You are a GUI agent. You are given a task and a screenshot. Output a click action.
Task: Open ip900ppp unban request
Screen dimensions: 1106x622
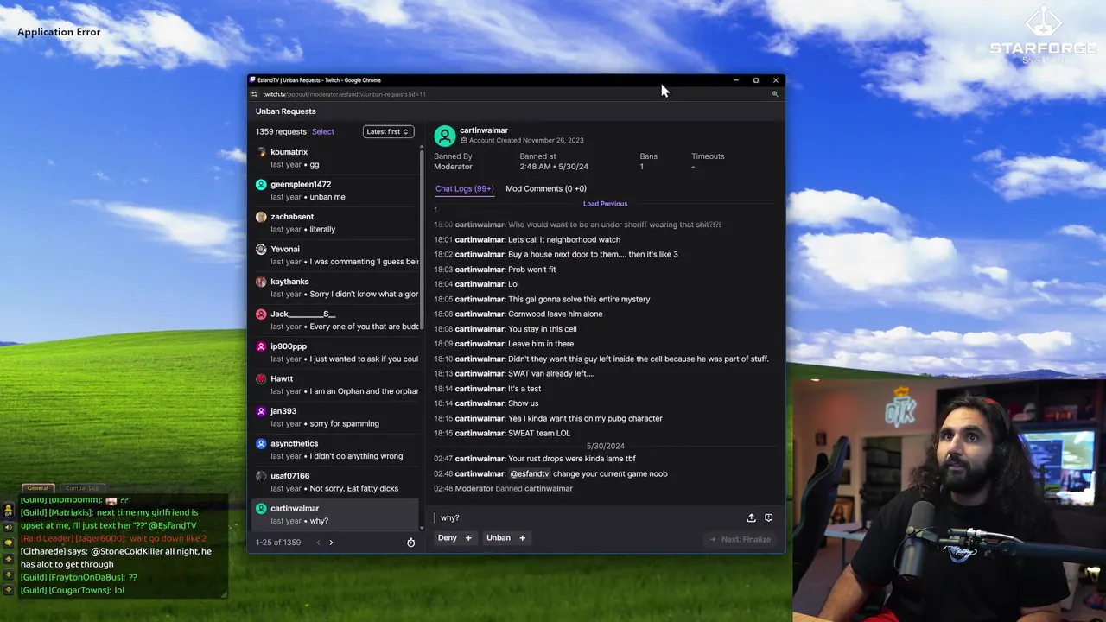(336, 352)
